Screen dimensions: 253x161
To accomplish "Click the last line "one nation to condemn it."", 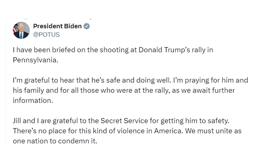I will coord(54,140).
